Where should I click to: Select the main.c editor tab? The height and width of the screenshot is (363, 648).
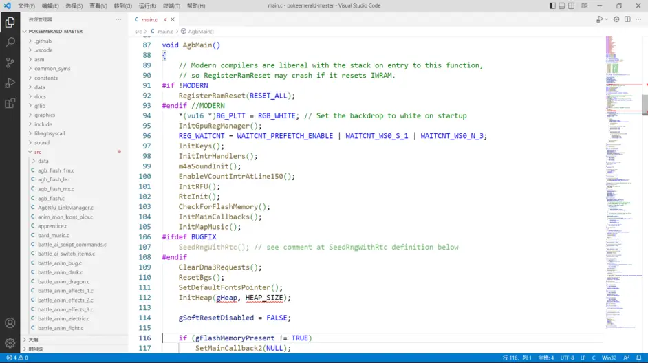click(x=149, y=19)
